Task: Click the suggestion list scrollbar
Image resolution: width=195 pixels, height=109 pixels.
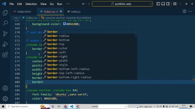Action: coord(136,34)
